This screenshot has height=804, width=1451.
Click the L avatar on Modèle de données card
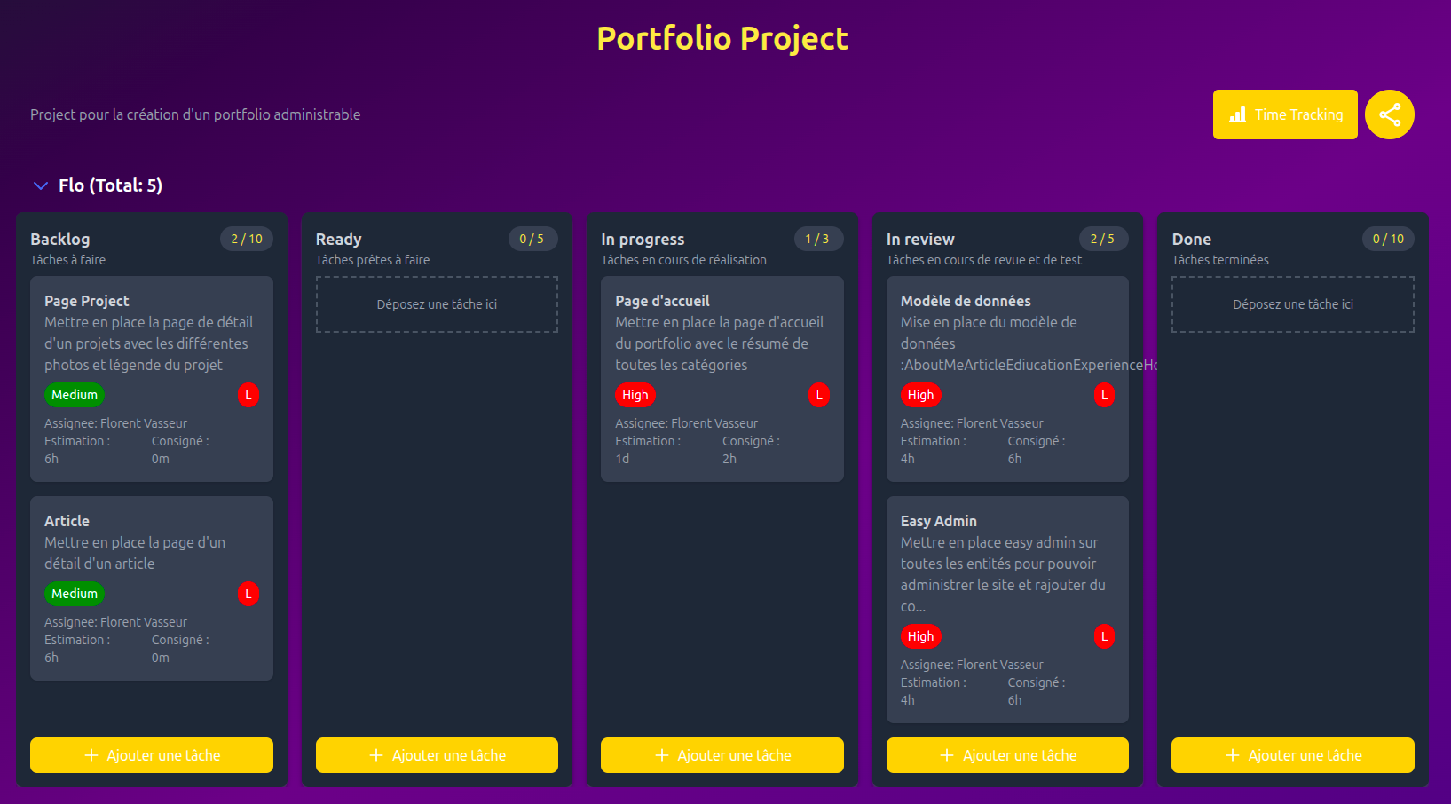[x=1104, y=395]
